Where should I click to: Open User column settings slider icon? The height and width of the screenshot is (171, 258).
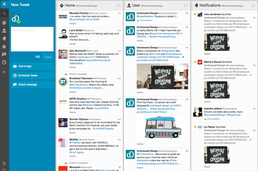[x=186, y=6]
